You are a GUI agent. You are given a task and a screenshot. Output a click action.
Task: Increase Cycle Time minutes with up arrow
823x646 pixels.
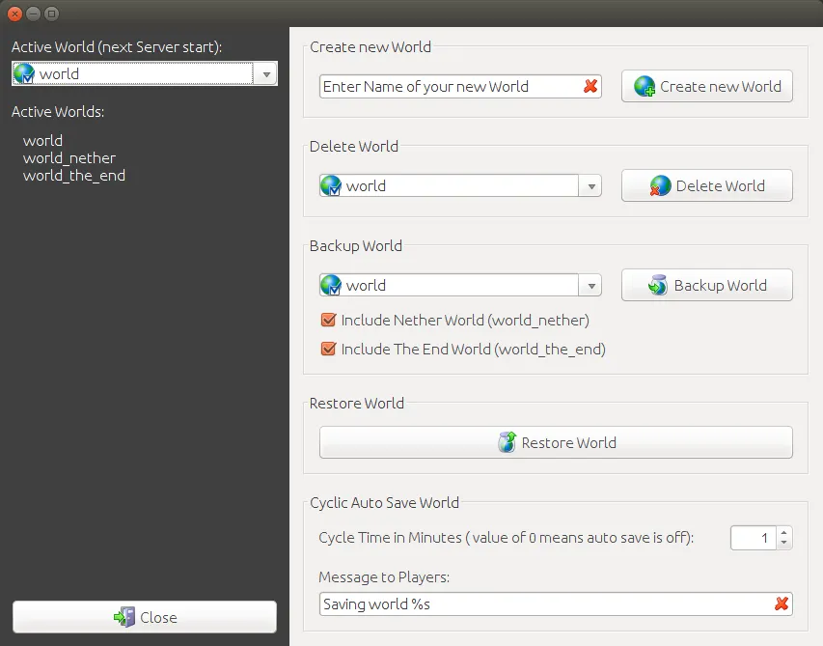click(x=784, y=533)
